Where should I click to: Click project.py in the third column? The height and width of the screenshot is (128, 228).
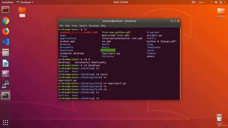coord(154,35)
